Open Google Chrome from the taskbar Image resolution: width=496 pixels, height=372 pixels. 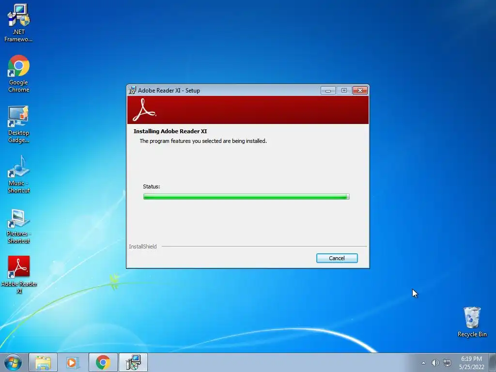(103, 362)
